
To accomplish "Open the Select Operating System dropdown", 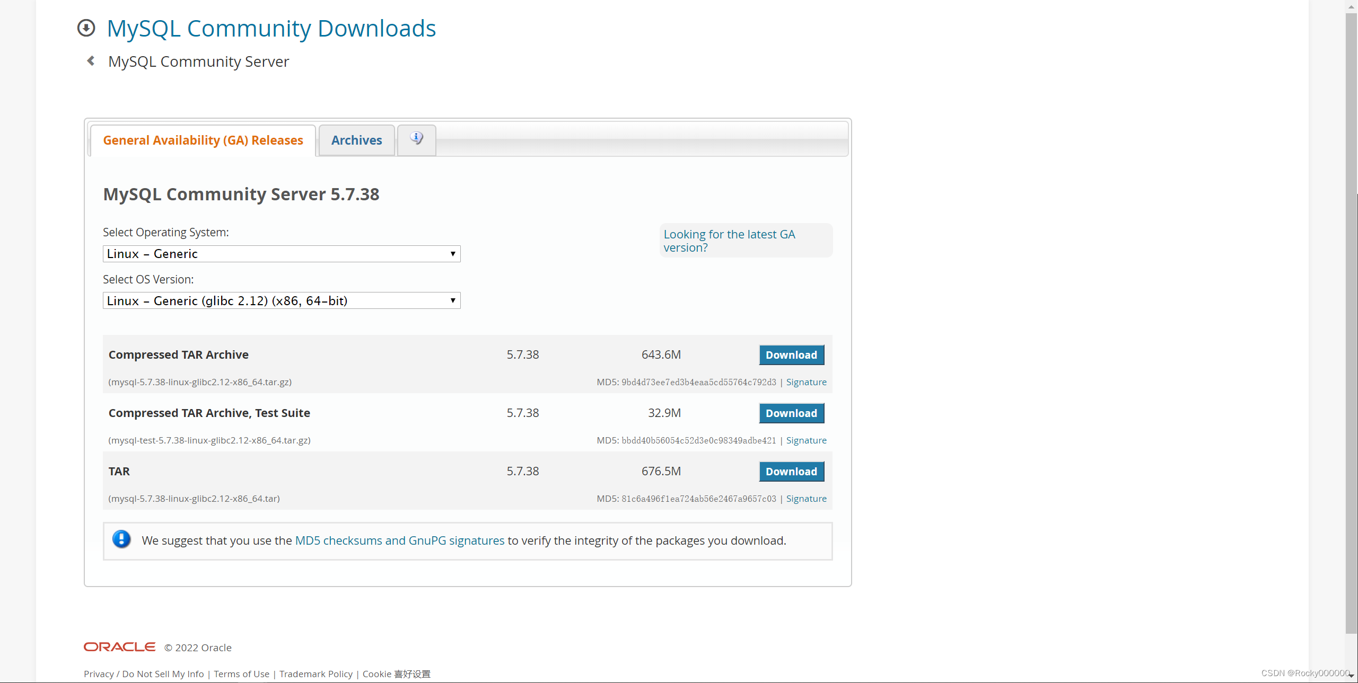I will coord(281,254).
